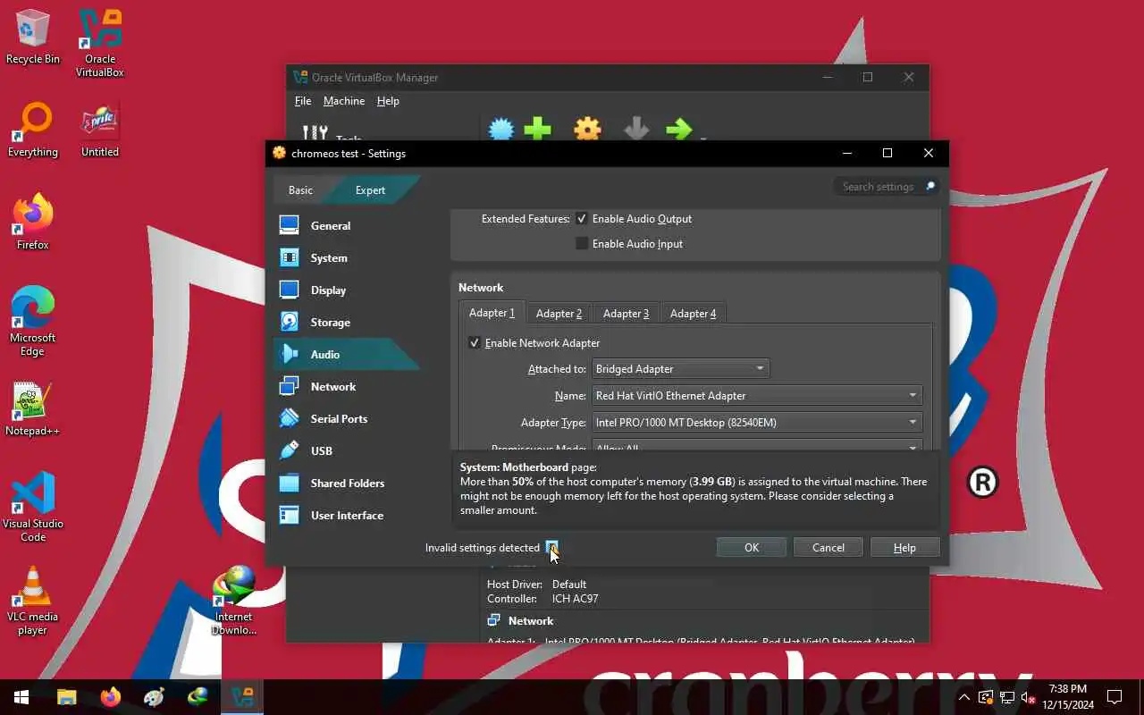
Task: Click the Help button in settings dialog
Action: click(904, 548)
